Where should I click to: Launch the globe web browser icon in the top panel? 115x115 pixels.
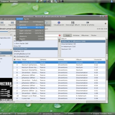37,1
